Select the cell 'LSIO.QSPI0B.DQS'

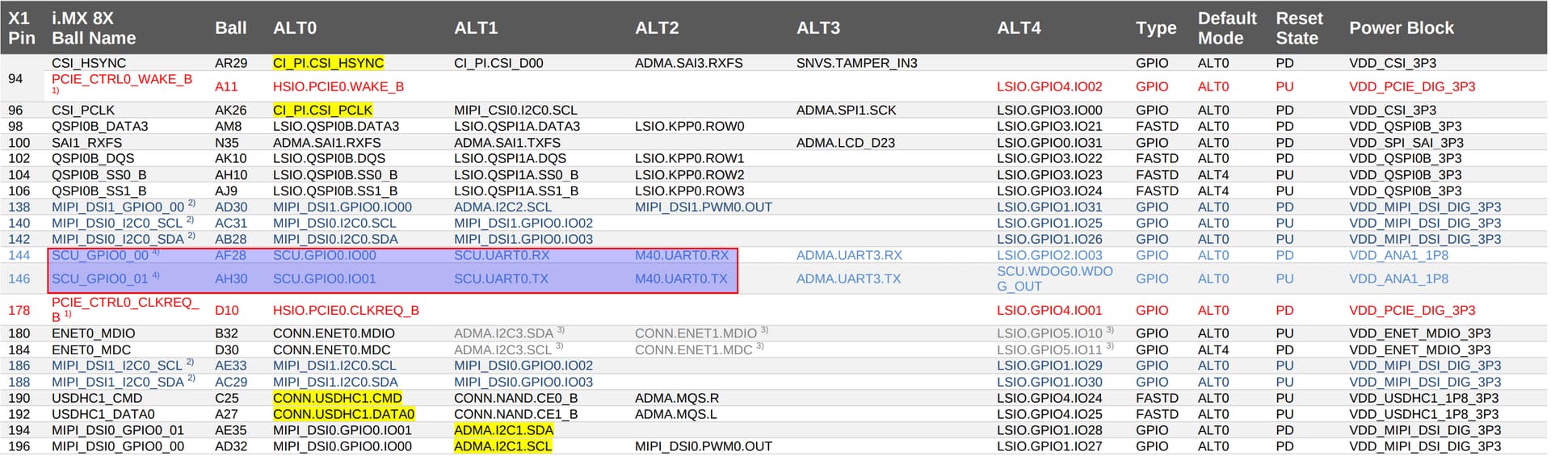click(329, 158)
